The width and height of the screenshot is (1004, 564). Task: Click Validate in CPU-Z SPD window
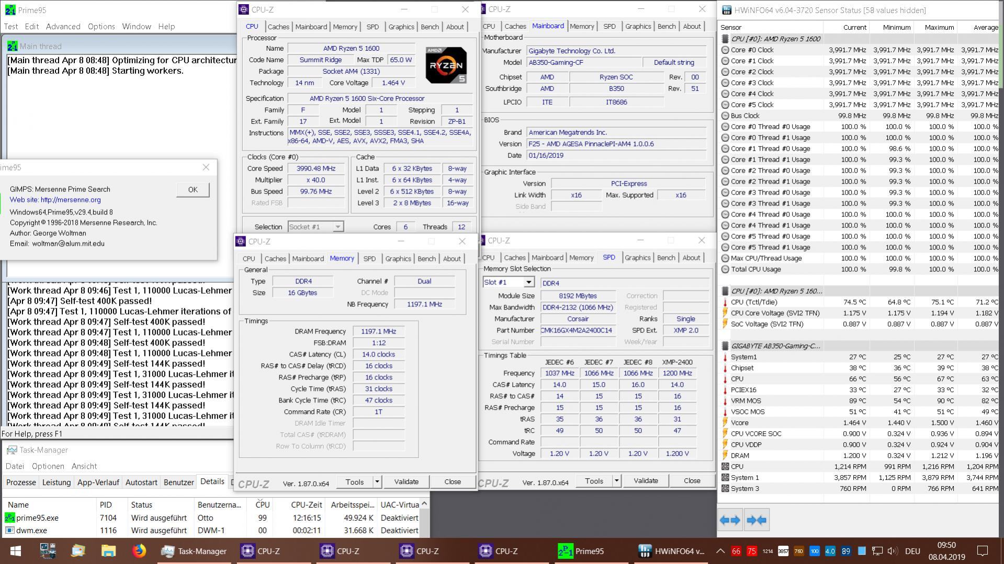tap(646, 481)
